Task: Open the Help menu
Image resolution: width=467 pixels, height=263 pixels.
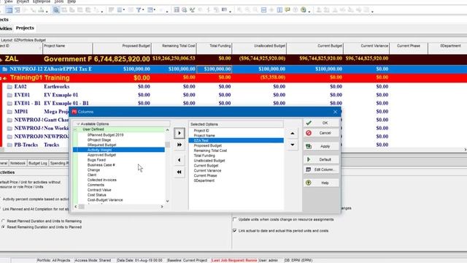Action: coord(72,1)
